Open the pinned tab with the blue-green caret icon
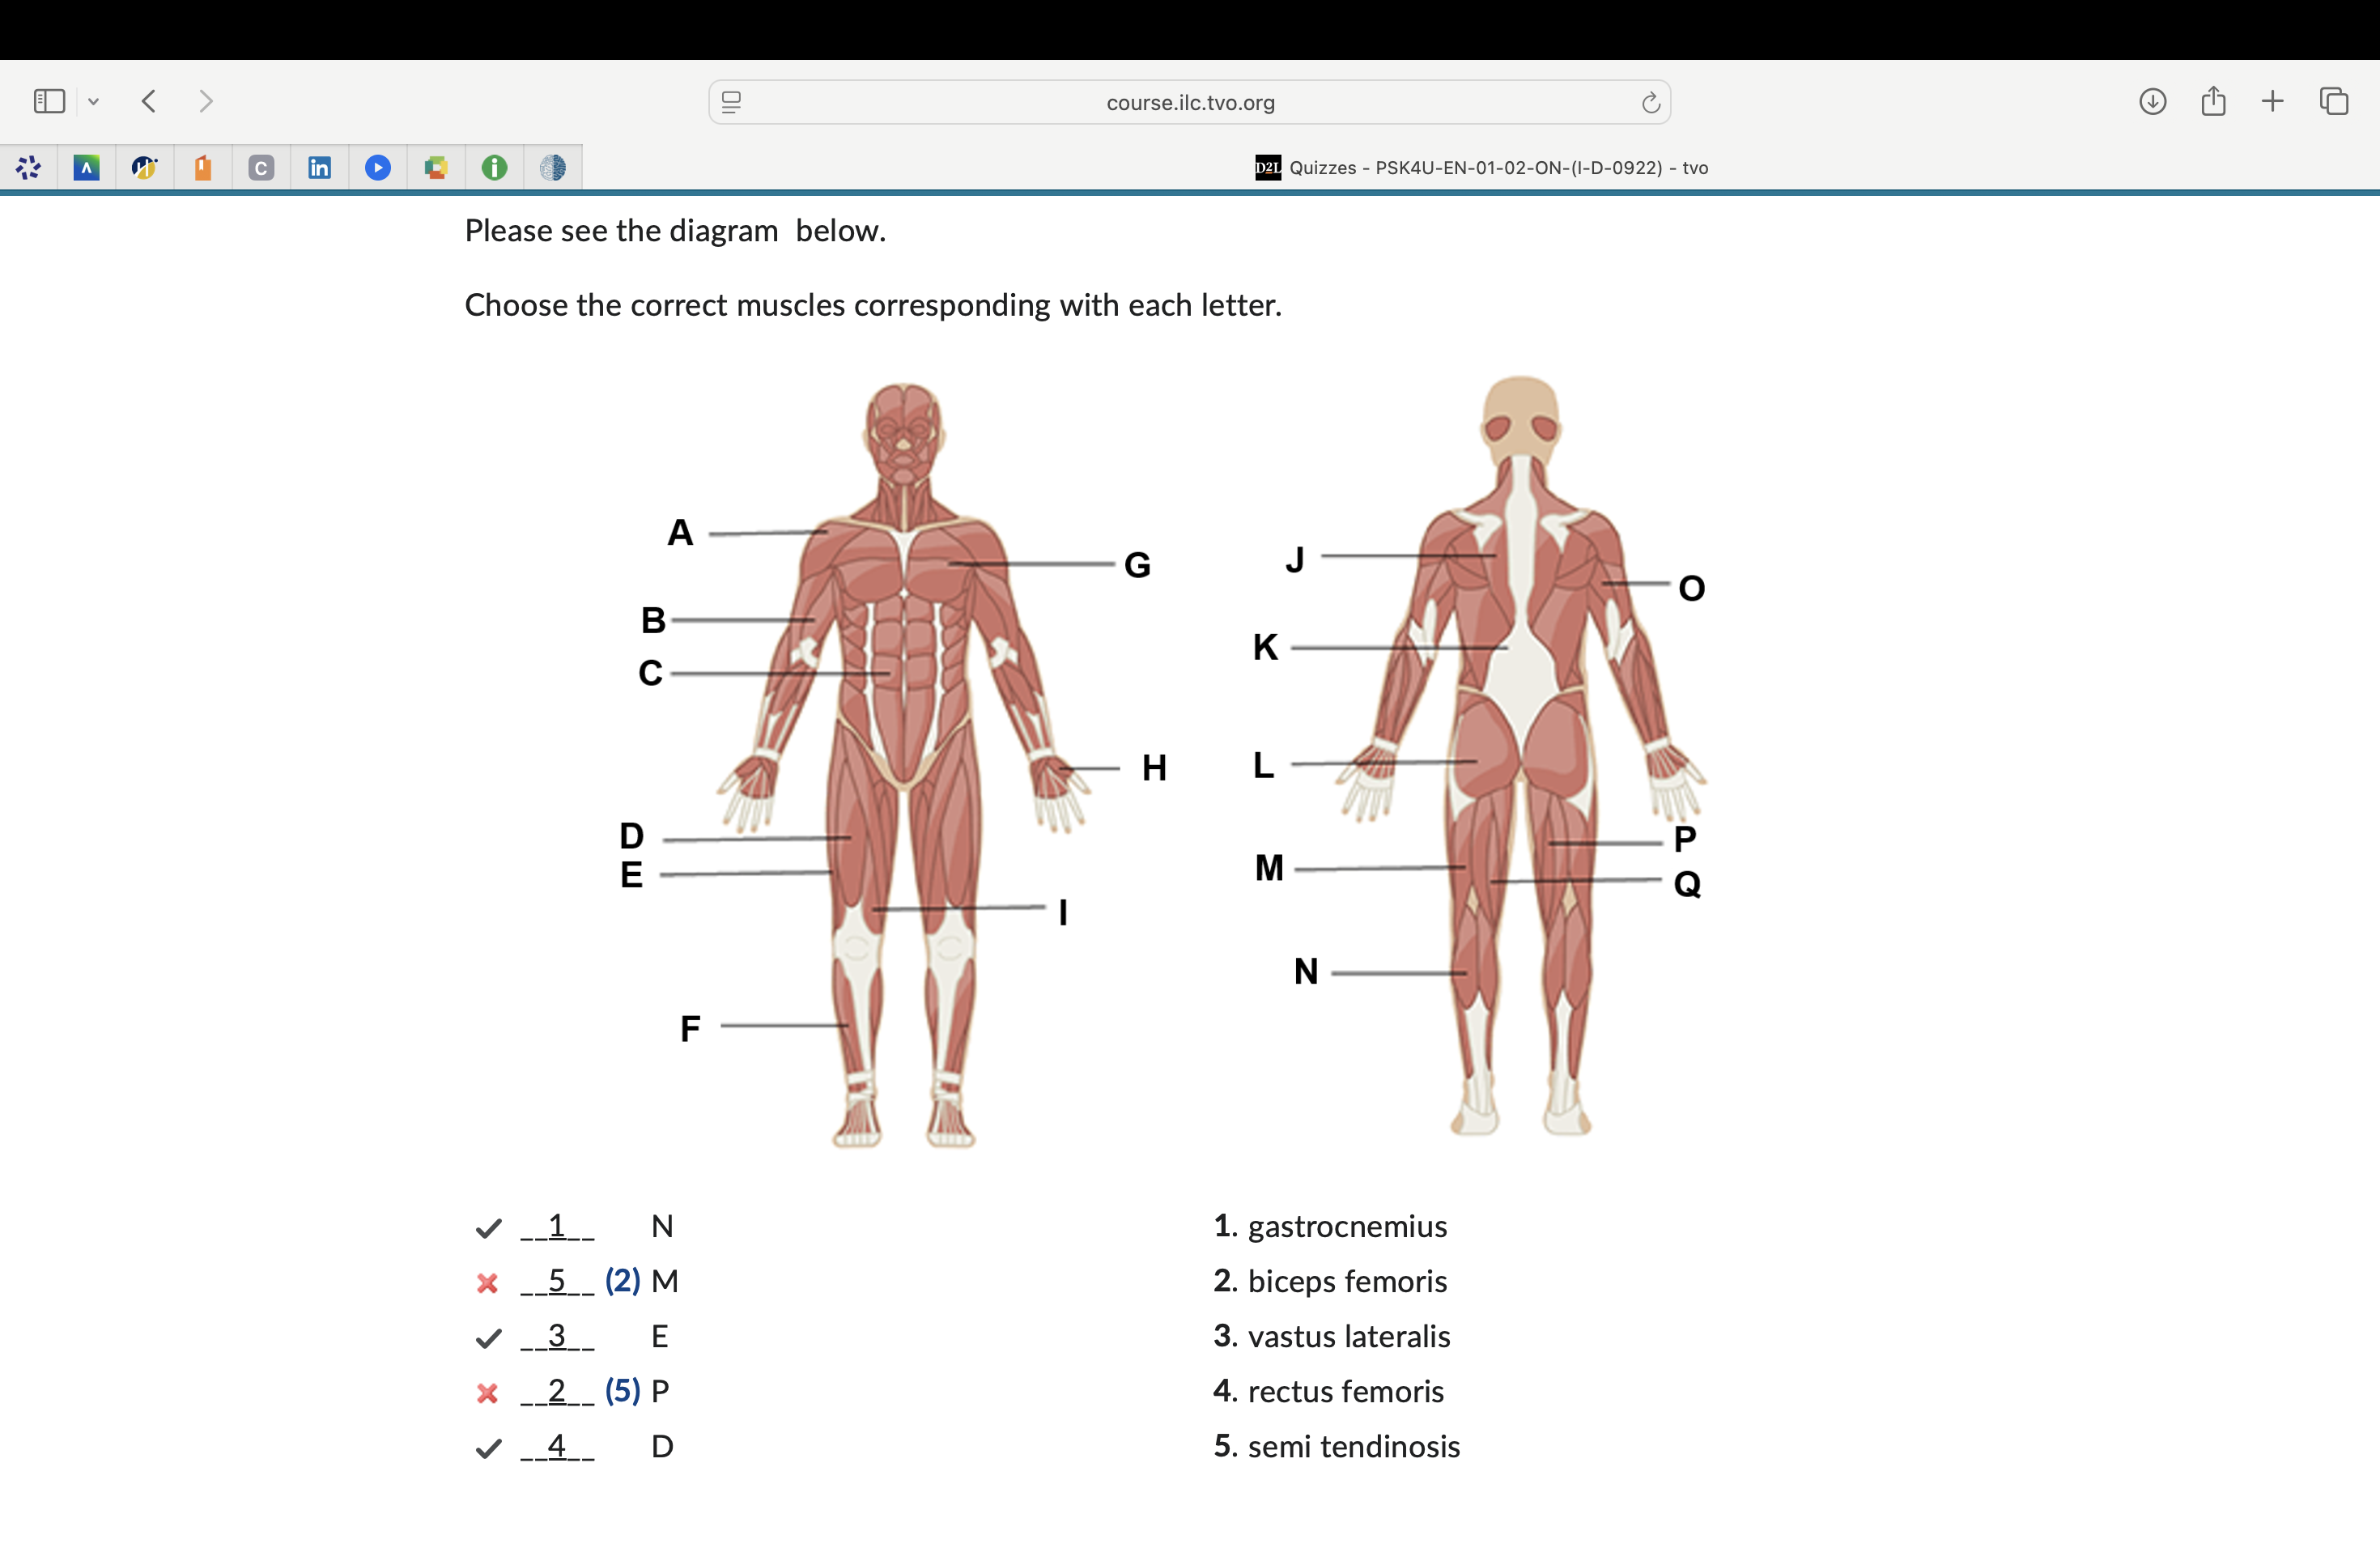 pyautogui.click(x=87, y=167)
